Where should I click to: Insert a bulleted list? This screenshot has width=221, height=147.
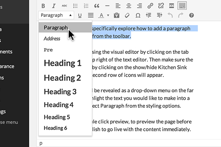click(76, 6)
